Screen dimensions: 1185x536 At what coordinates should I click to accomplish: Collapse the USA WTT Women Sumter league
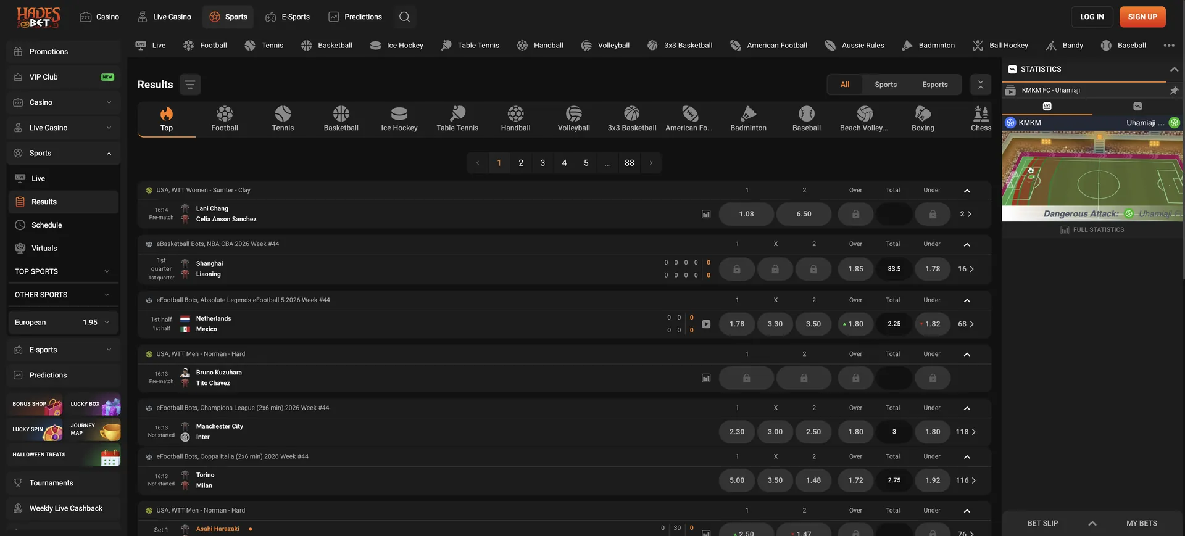tap(967, 191)
